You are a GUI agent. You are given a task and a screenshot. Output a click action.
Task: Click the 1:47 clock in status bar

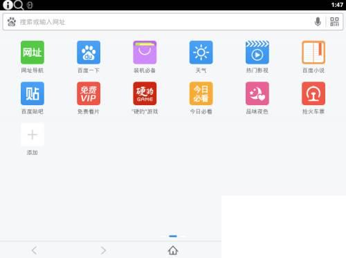(x=337, y=5)
